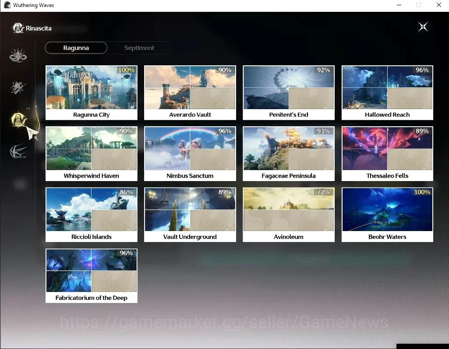Open the Ragunna City area card
449x349 pixels.
[92, 93]
